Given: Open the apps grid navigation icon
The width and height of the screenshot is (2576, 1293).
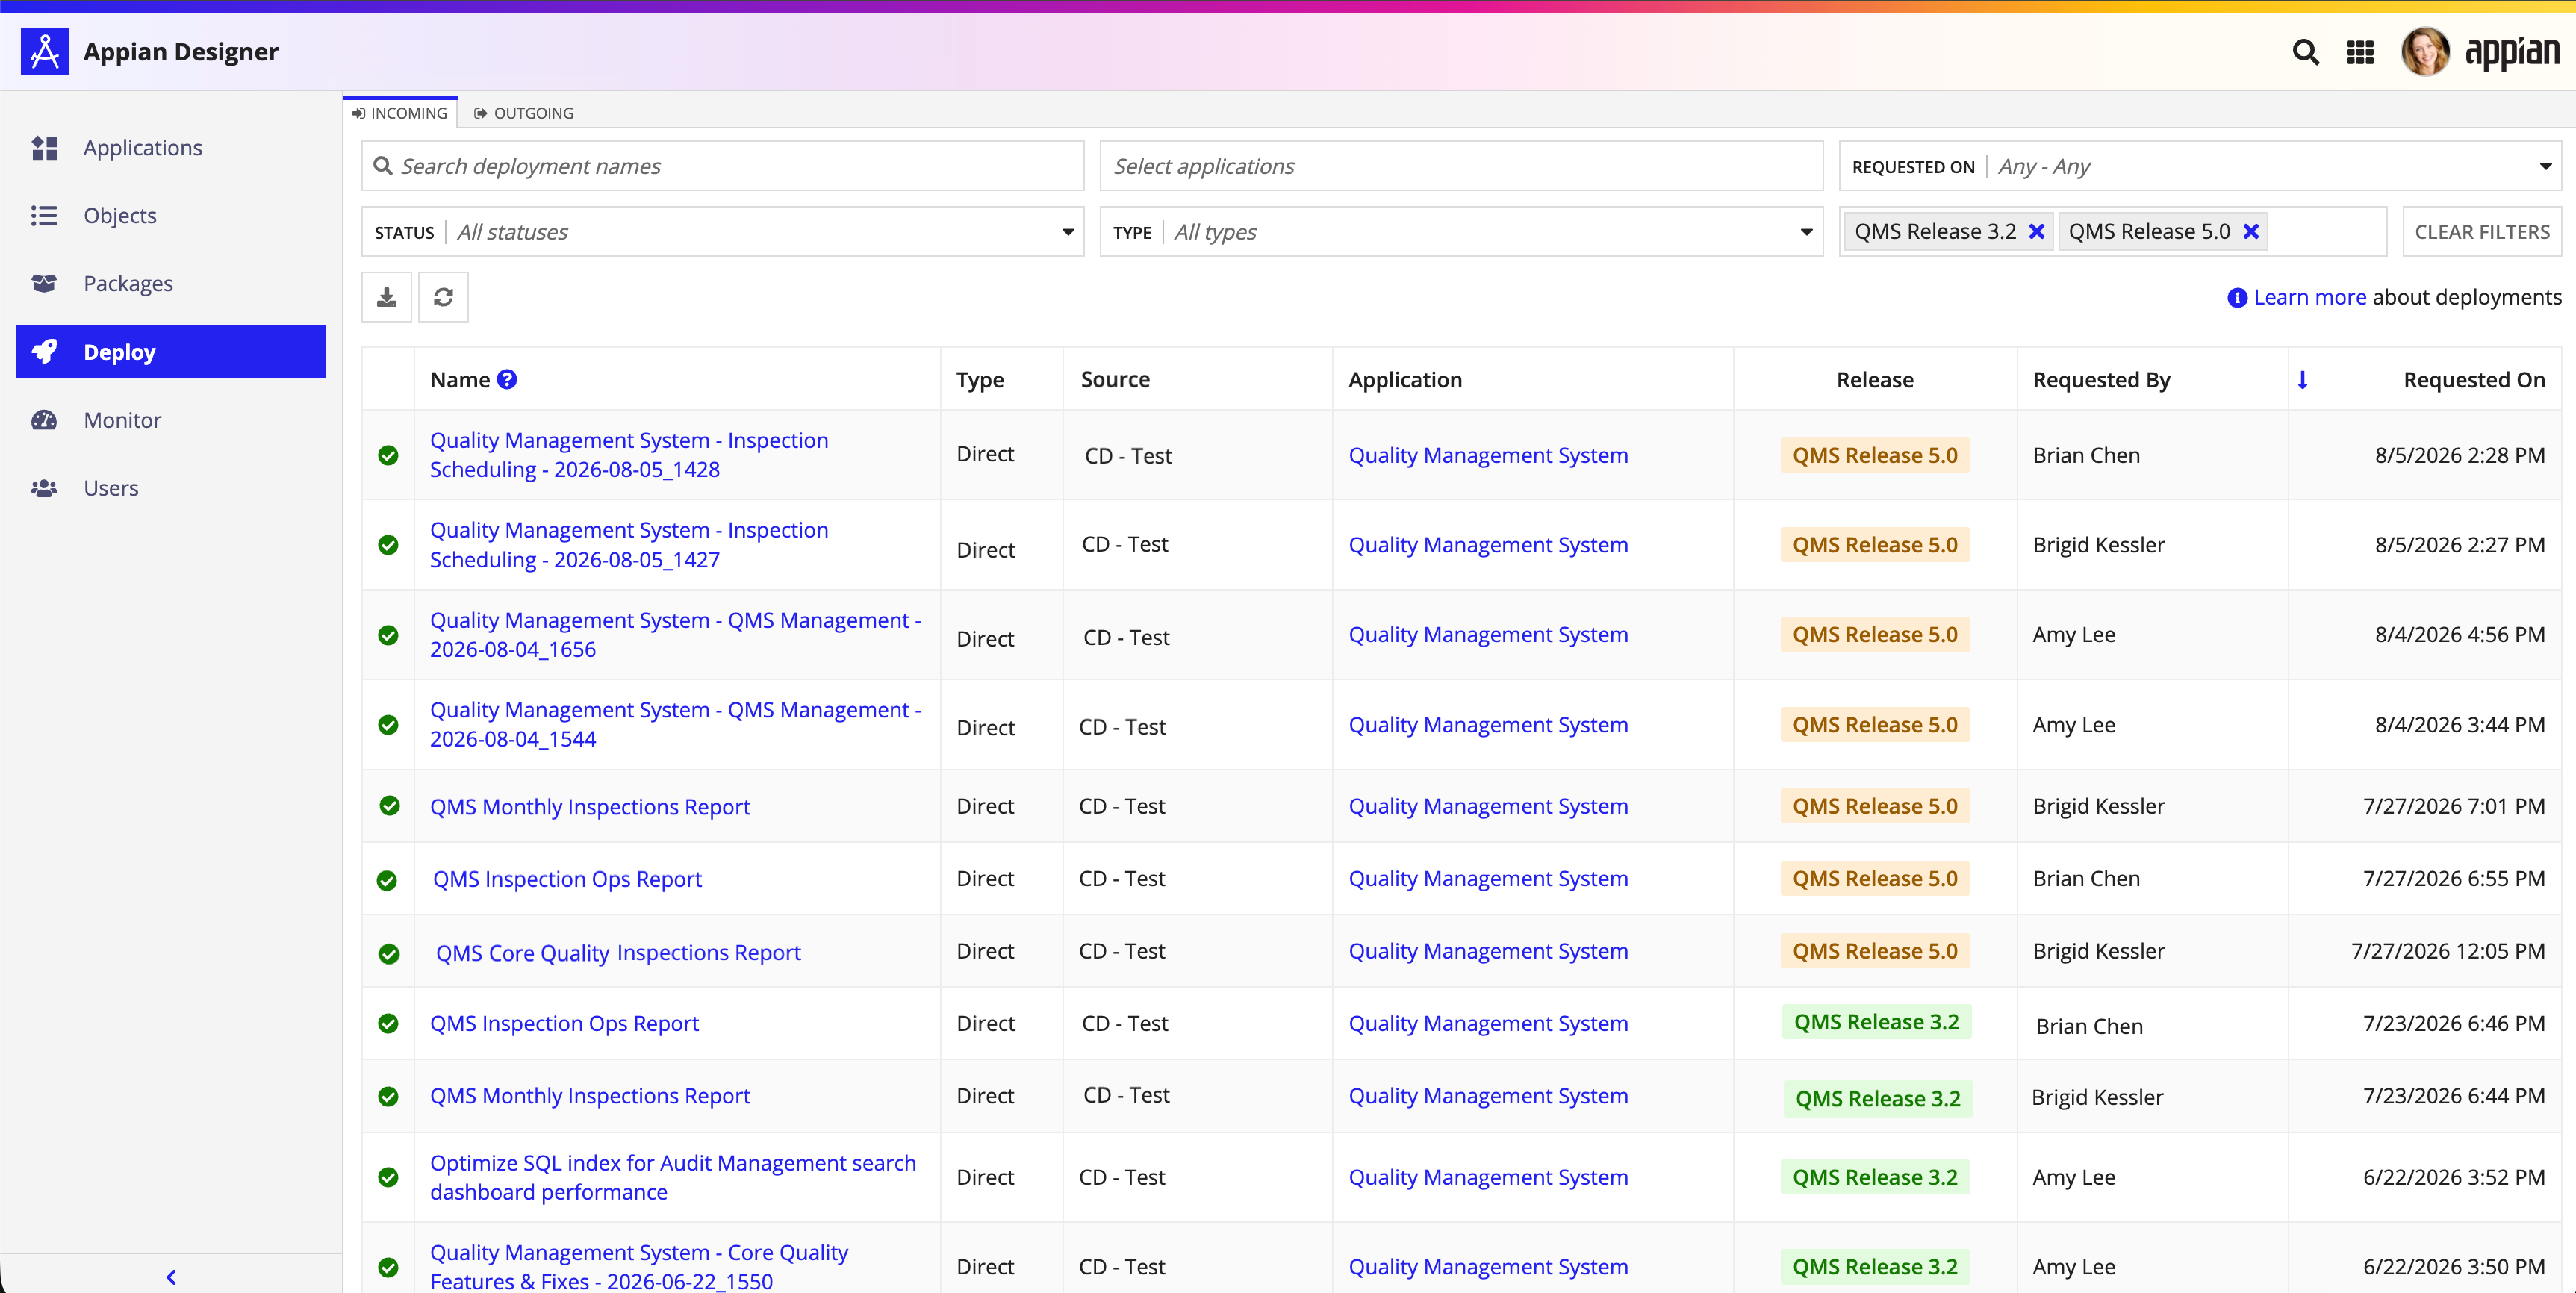Looking at the screenshot, I should tap(2360, 52).
